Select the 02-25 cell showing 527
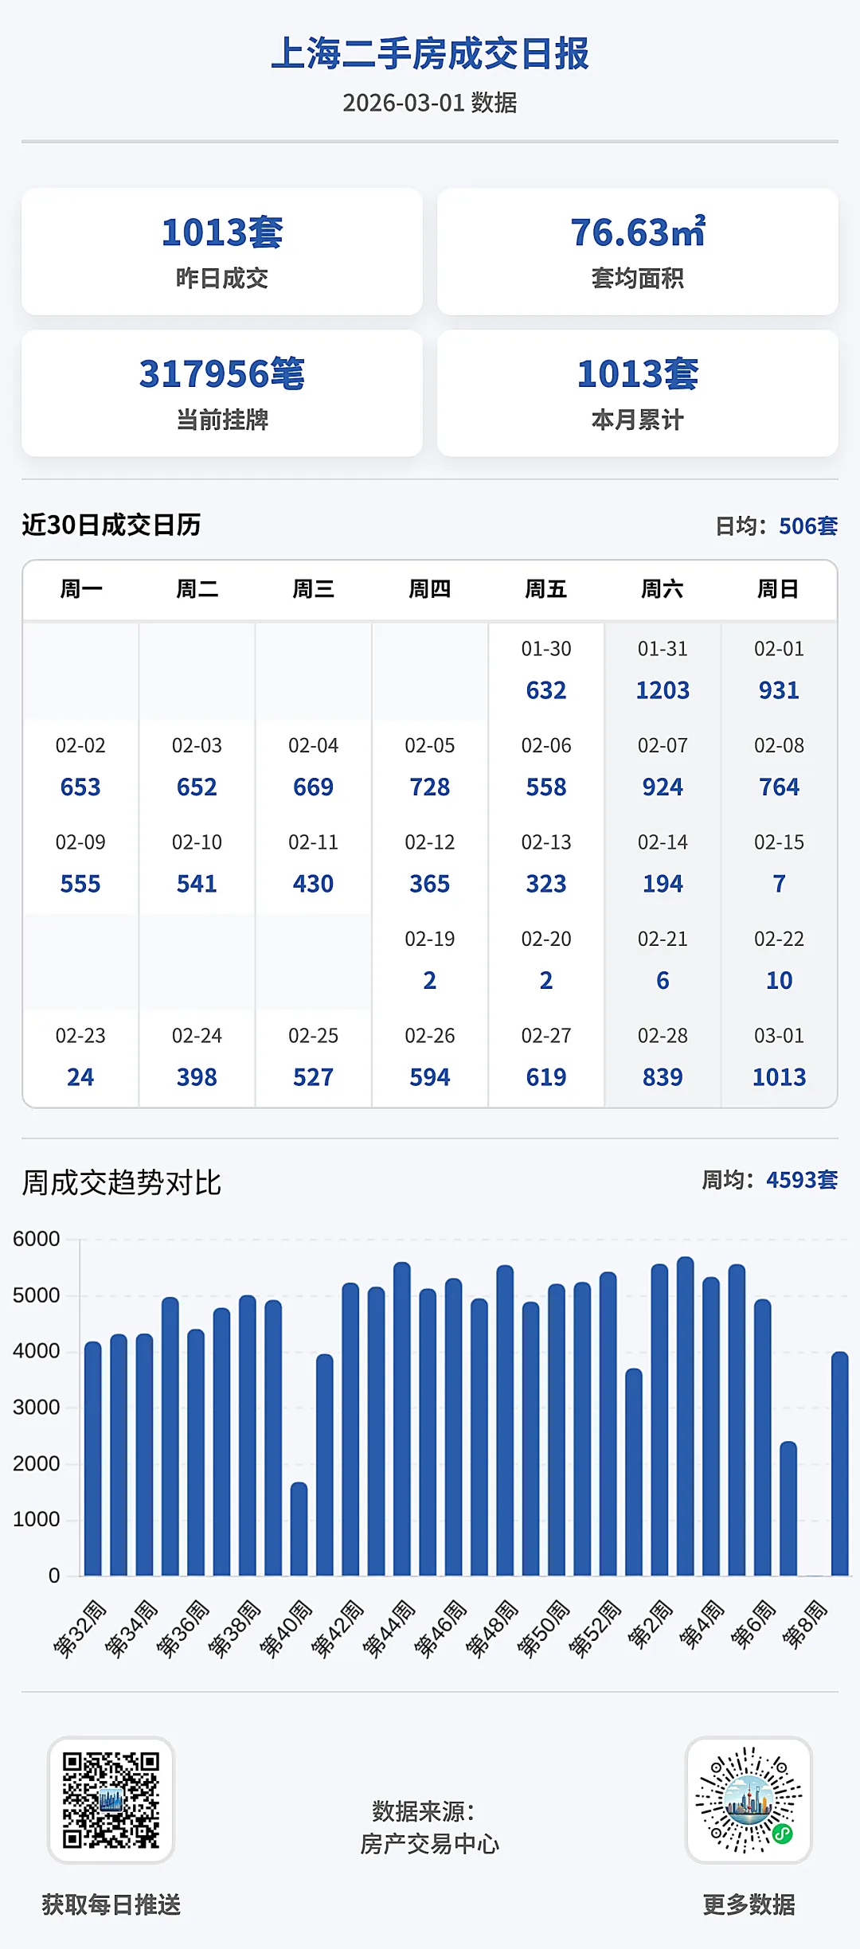 coord(313,1058)
